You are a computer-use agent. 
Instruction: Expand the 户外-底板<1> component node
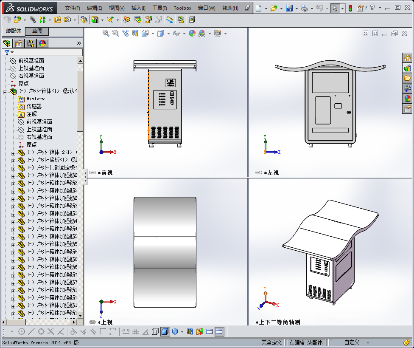[x=13, y=161]
